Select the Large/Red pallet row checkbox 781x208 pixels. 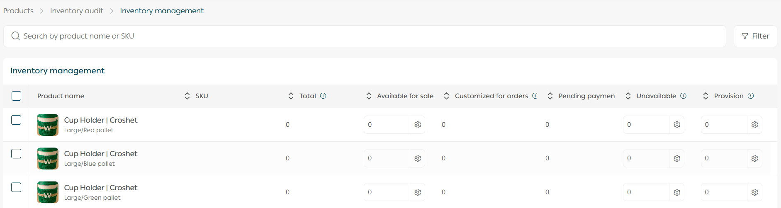16,120
